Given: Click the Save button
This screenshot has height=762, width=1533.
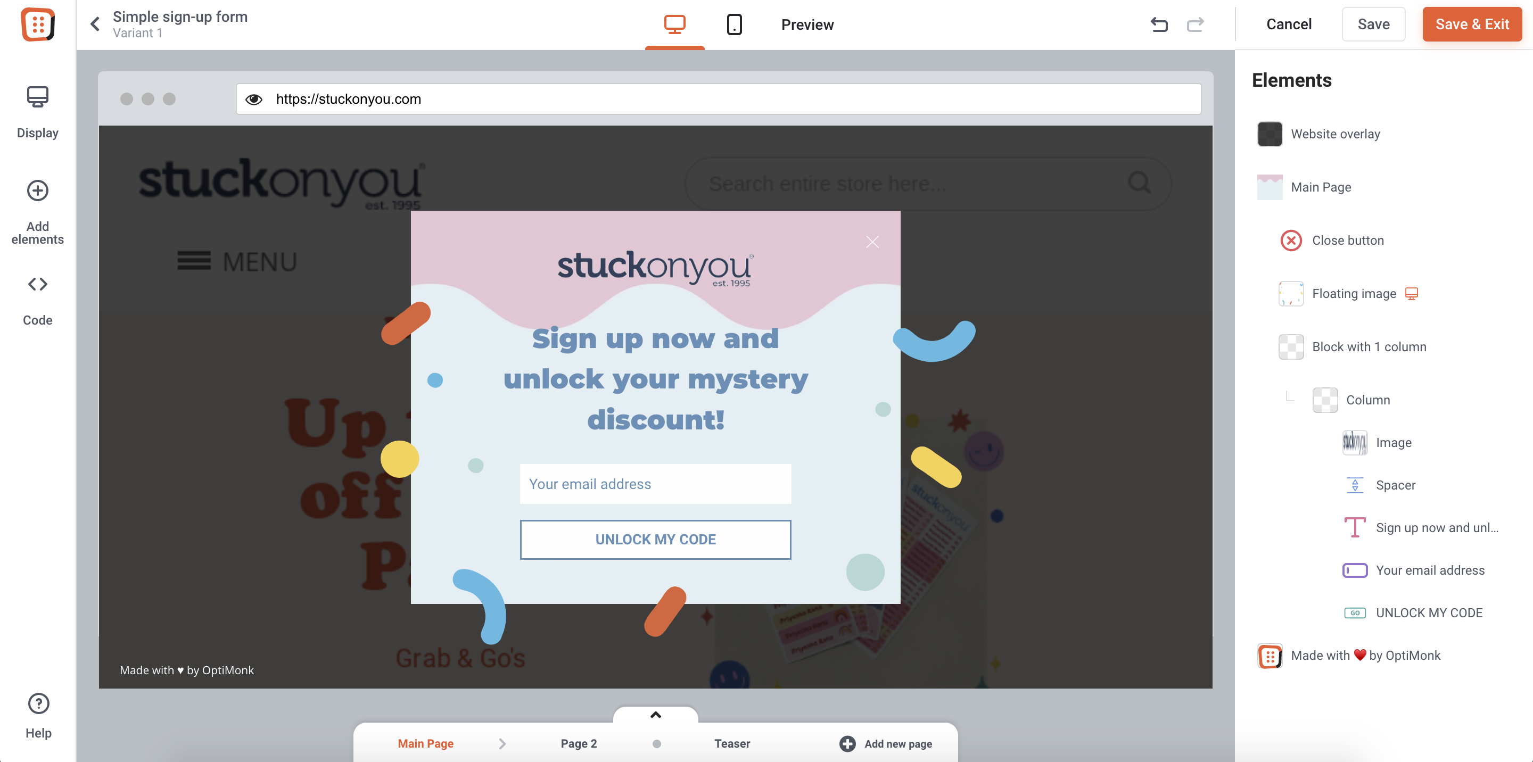Looking at the screenshot, I should (x=1373, y=24).
